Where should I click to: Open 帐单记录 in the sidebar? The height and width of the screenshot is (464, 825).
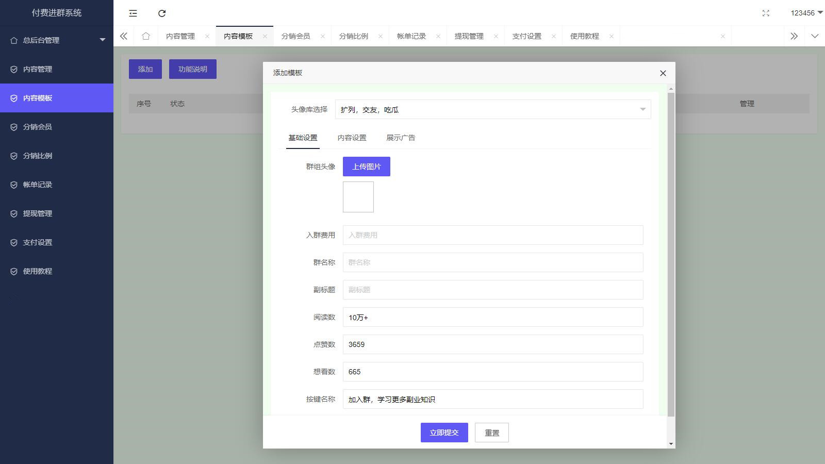[57, 185]
